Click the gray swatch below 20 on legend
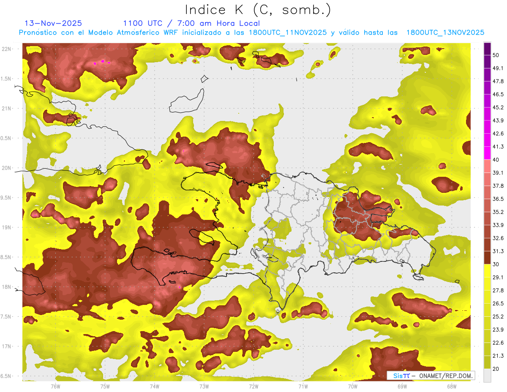This screenshot has height=392, width=507. click(487, 376)
